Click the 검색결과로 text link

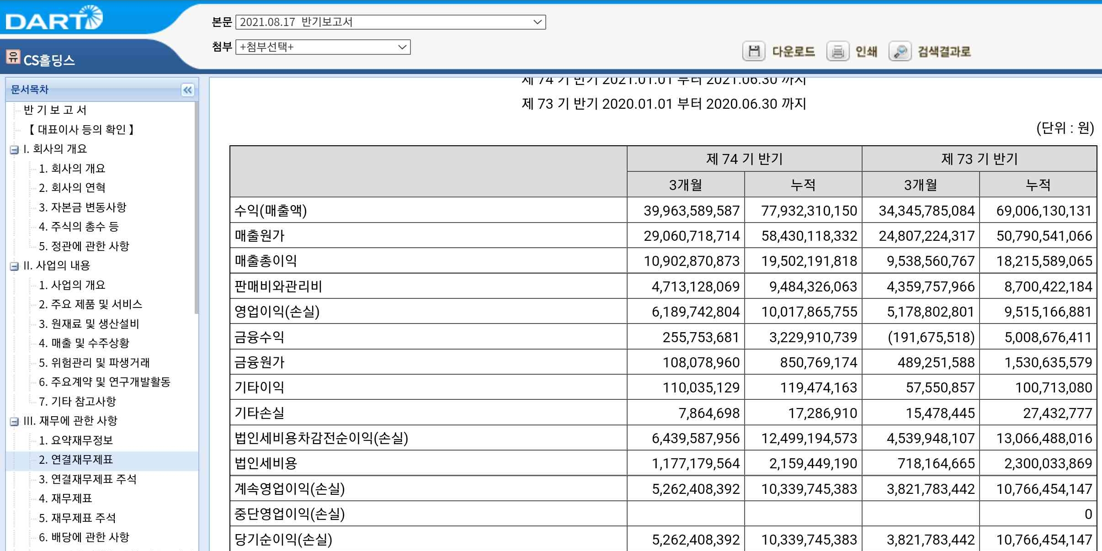pos(944,52)
